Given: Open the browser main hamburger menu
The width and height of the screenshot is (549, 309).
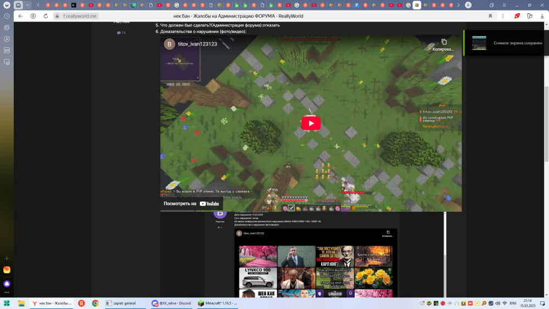Looking at the screenshot, I should coord(504,5).
